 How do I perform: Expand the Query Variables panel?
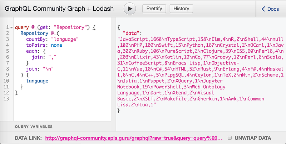click(34, 127)
